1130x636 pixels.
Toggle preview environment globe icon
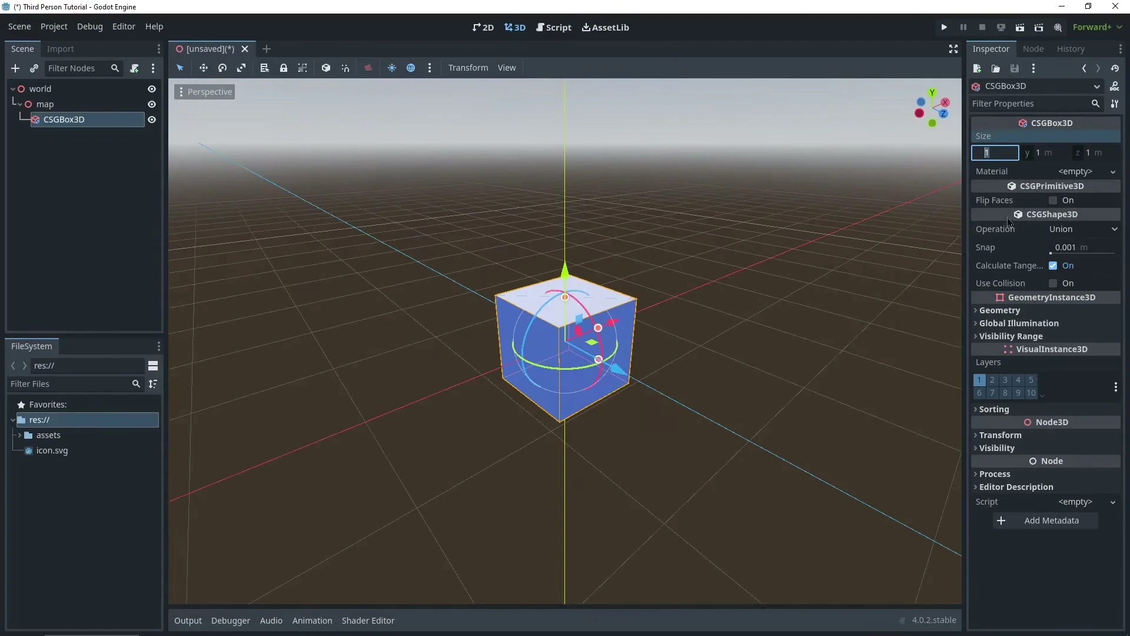[411, 68]
